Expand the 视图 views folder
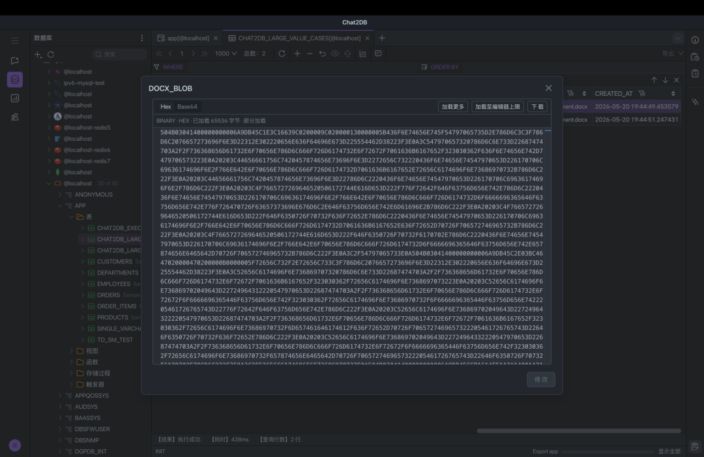Screen dimensions: 704x457 tap(72, 351)
